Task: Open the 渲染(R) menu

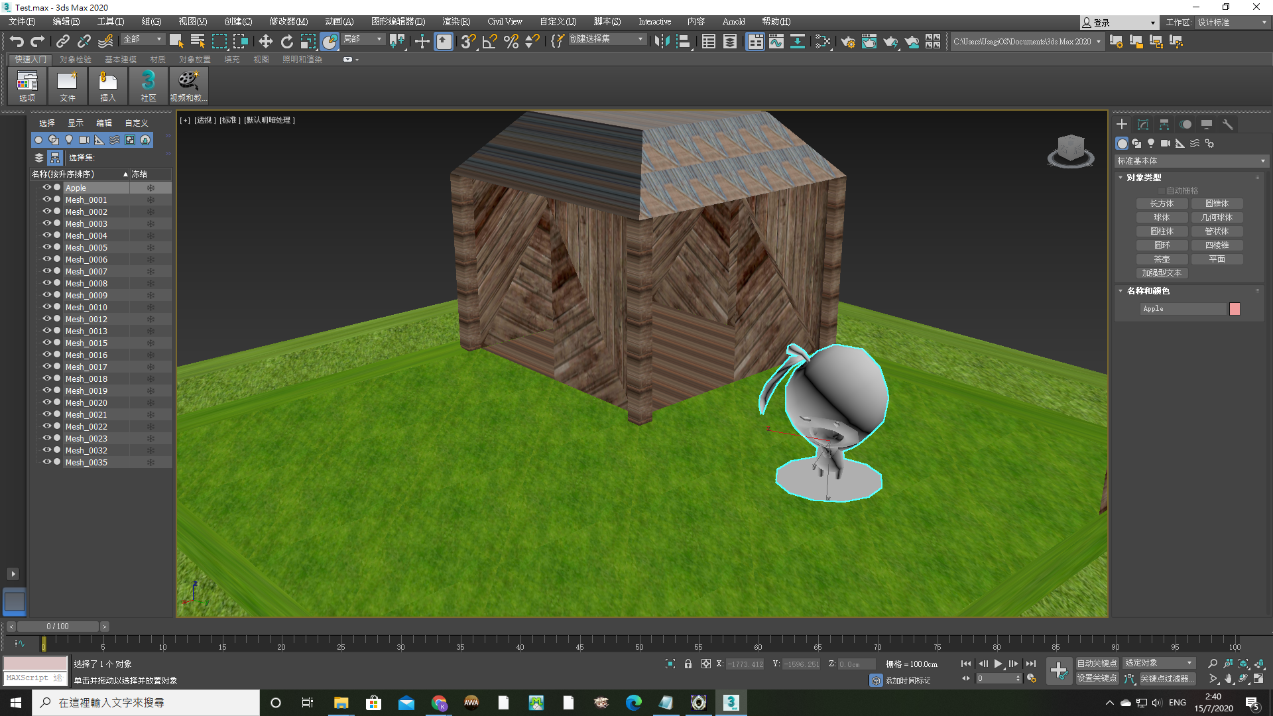Action: tap(455, 22)
